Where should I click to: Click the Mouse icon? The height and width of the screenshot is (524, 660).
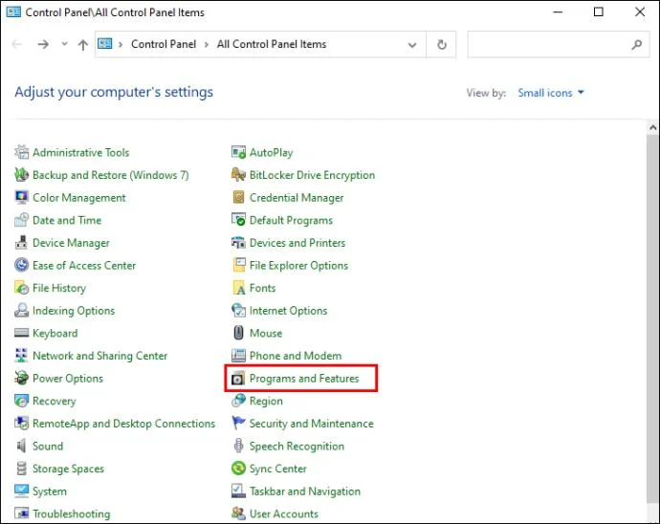click(239, 333)
